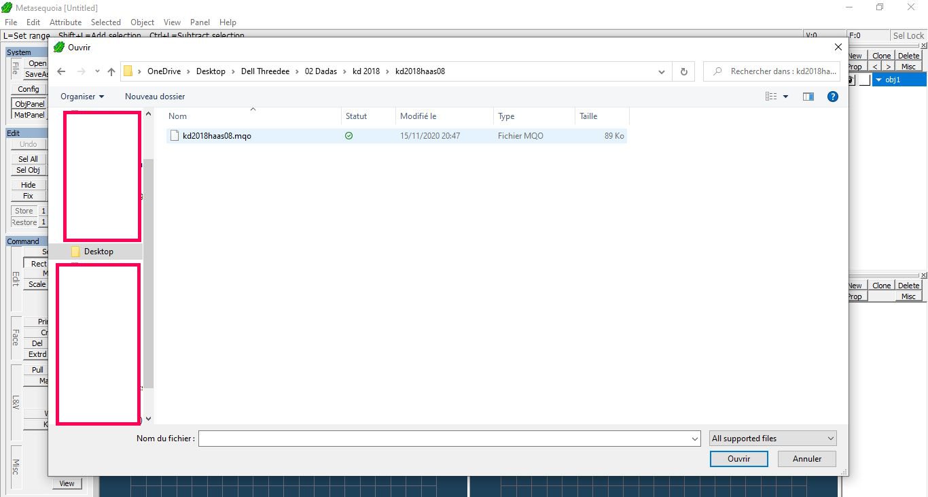Toggle obj1 visibility eye in object panel
928x497 pixels.
click(850, 80)
